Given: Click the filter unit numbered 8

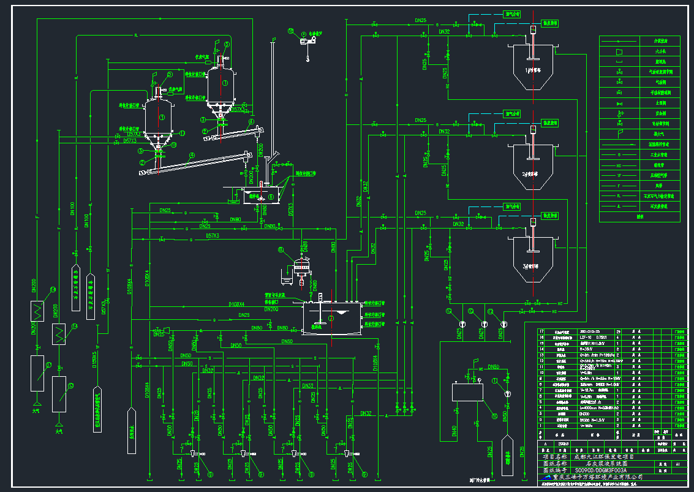Looking at the screenshot, I should tap(301, 268).
